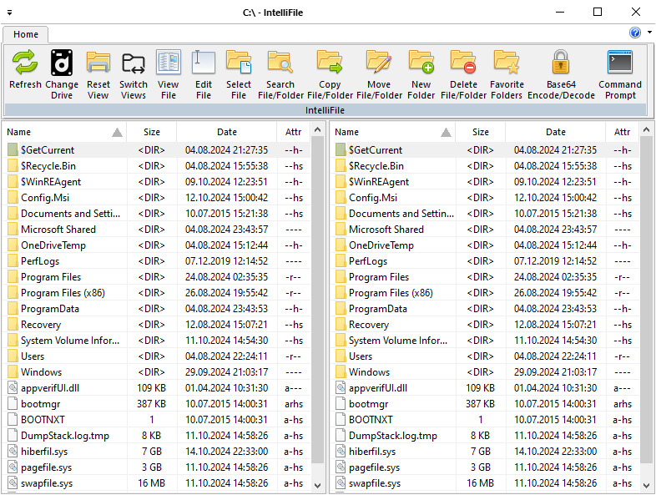Click right pane scrollbar up arrow
The width and height of the screenshot is (656, 495).
point(646,129)
